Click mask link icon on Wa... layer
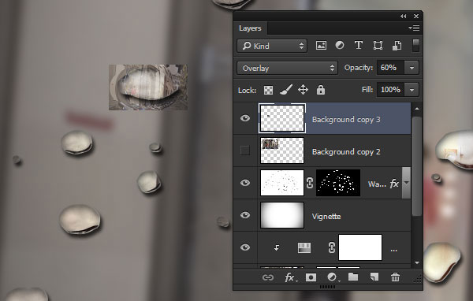The width and height of the screenshot is (473, 301). [310, 183]
